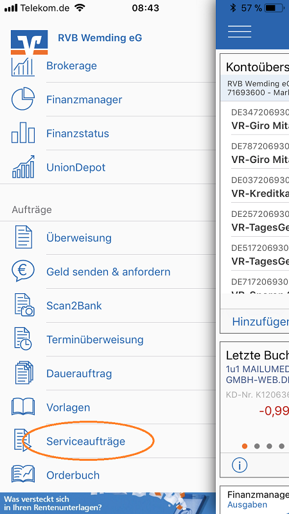The image size is (289, 514).
Task: Tap the Finanzstatus bar chart icon
Action: coord(23,132)
